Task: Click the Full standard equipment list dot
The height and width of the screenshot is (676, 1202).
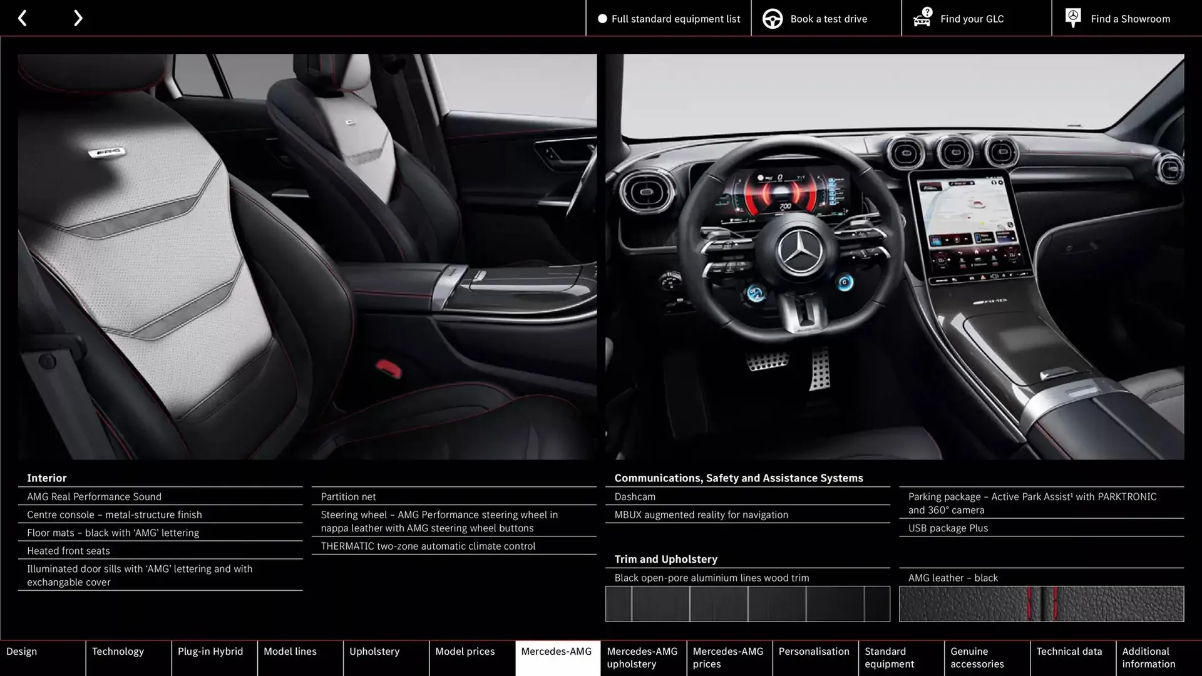Action: click(x=602, y=19)
